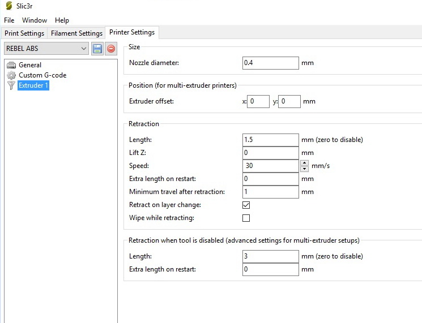Click the Extruder 1 funnel icon

(x=11, y=85)
